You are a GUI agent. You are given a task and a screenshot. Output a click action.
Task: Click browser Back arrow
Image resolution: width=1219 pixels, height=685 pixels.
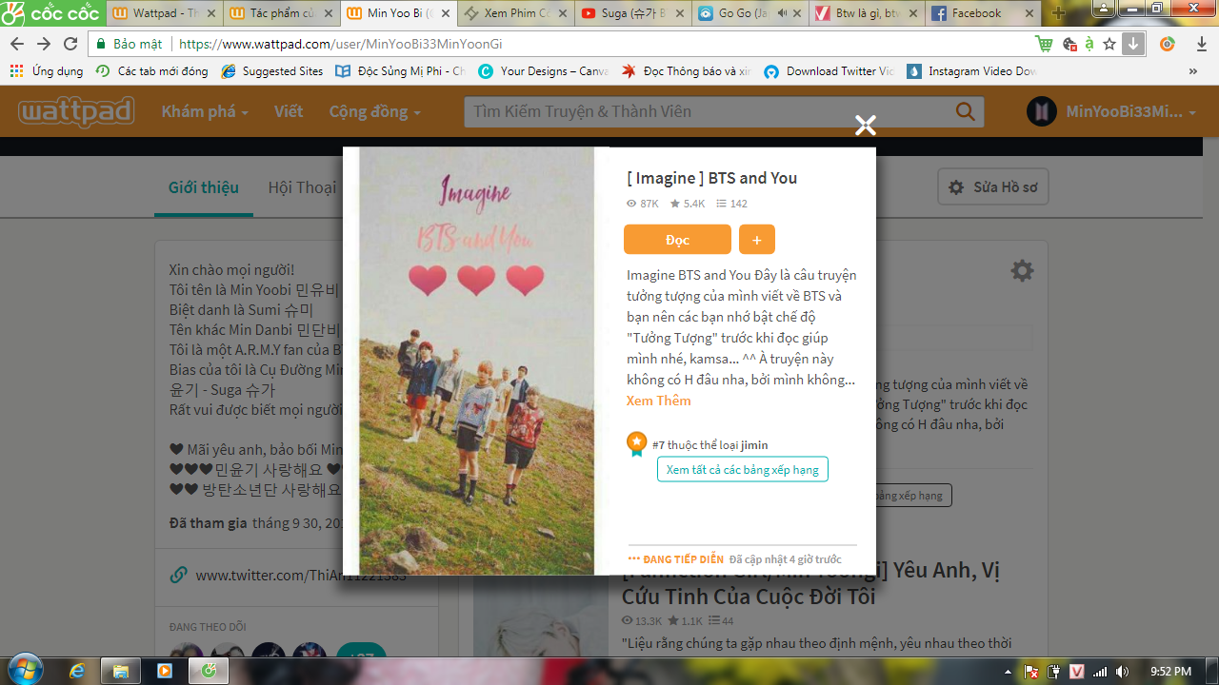click(x=17, y=44)
